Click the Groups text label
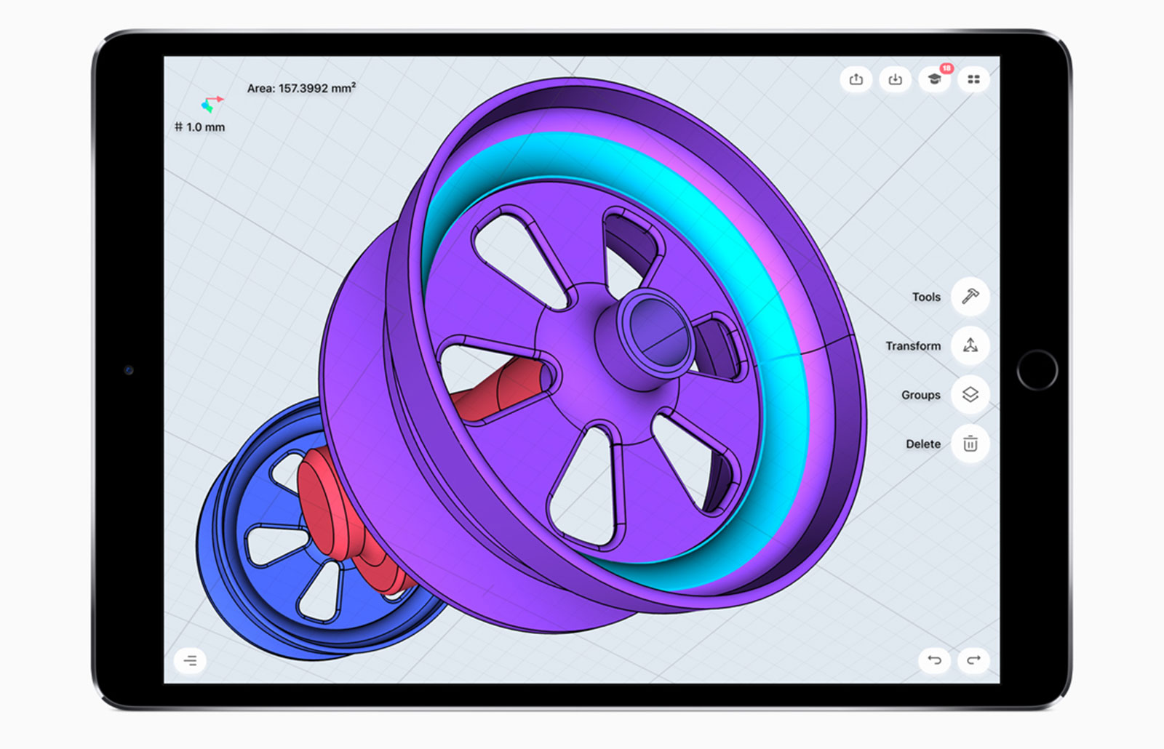1164x749 pixels. pos(920,395)
